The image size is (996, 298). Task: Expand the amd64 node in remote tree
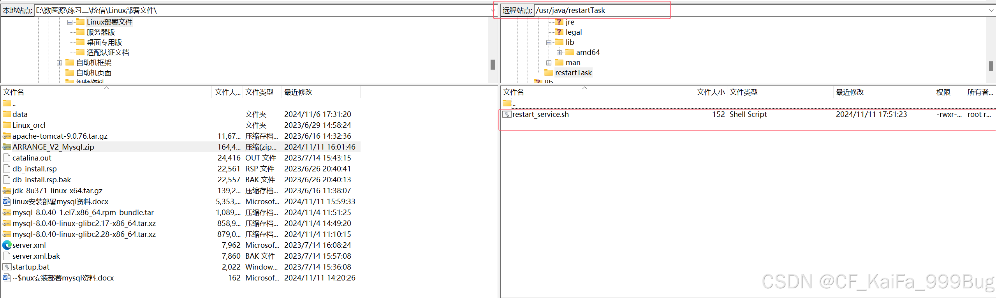point(559,53)
